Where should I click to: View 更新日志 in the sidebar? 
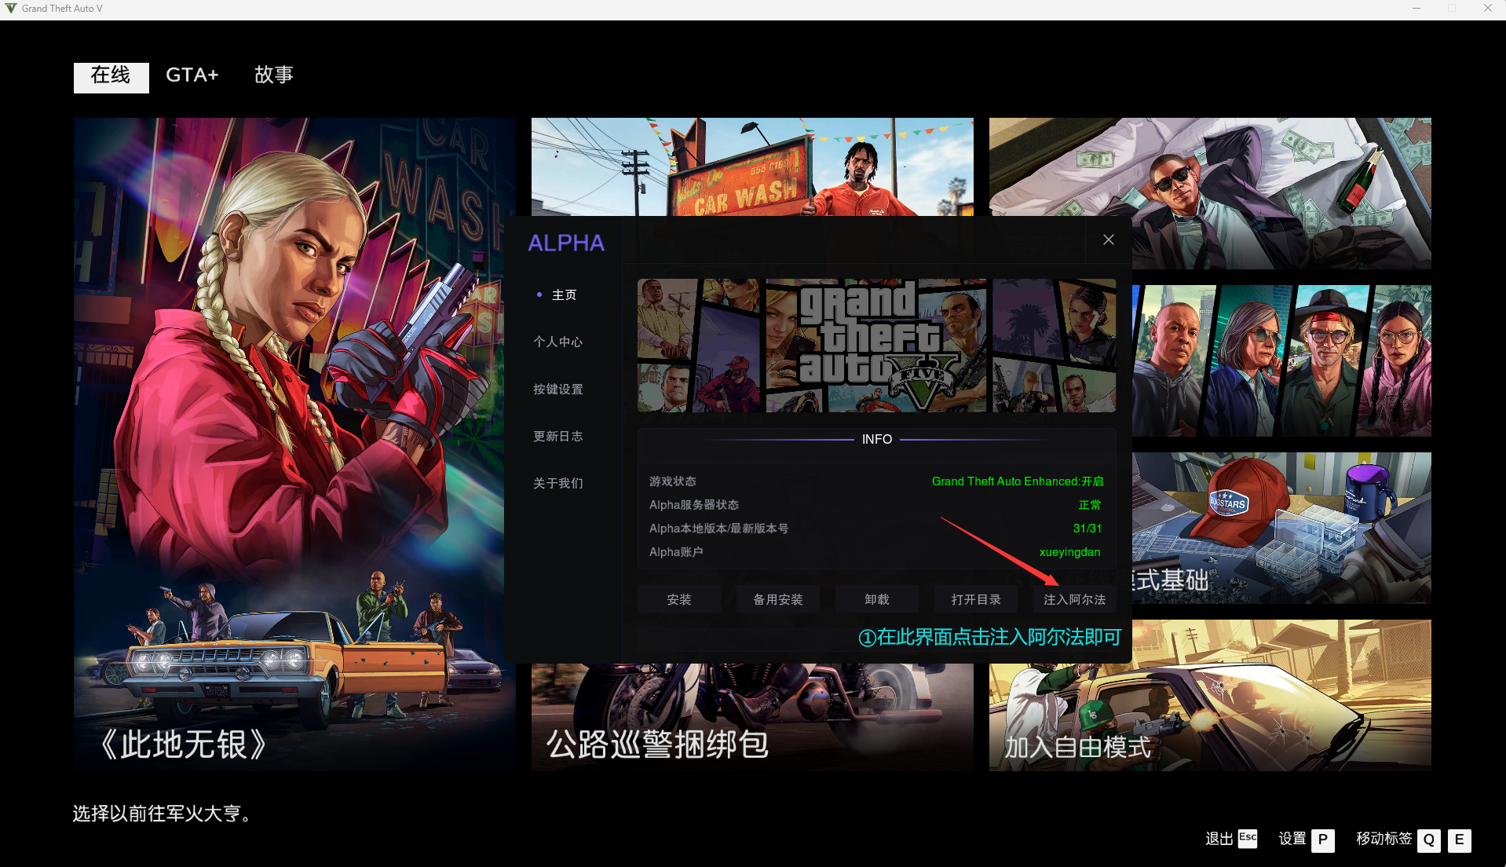557,437
